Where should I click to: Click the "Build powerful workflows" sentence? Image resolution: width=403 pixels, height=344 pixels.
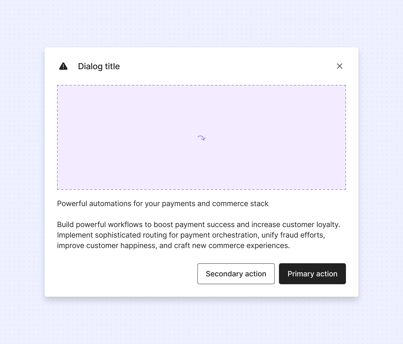click(x=199, y=225)
